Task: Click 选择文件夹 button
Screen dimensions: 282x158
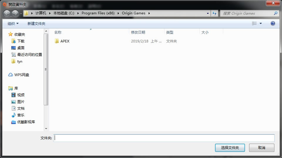Action: (230, 148)
